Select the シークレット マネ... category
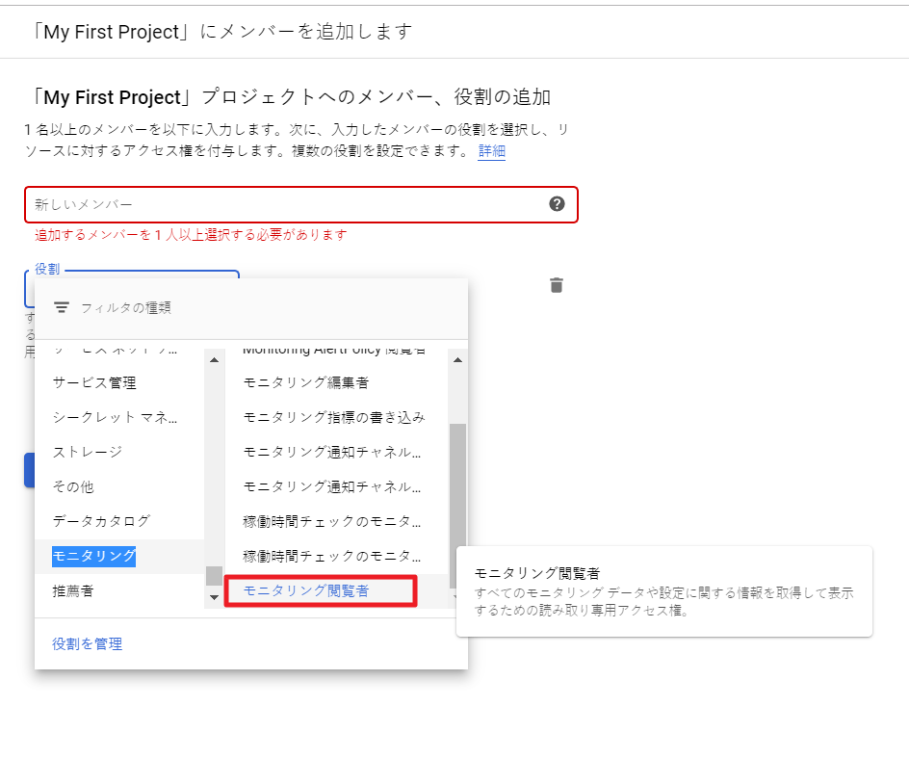Screen dimensions: 909x759 click(x=116, y=417)
